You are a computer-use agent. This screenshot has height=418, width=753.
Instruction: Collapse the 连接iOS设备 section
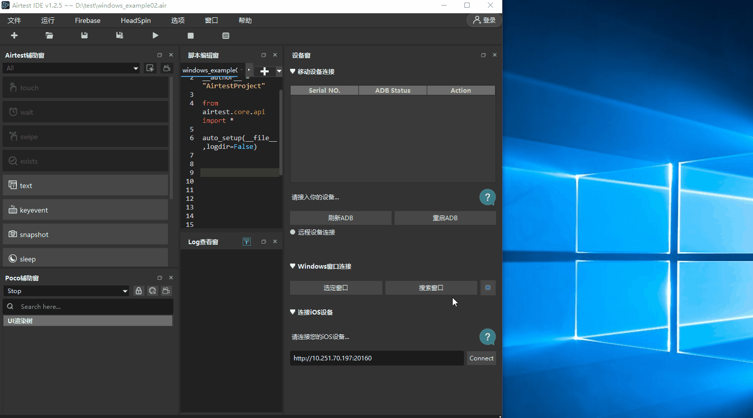pos(293,312)
